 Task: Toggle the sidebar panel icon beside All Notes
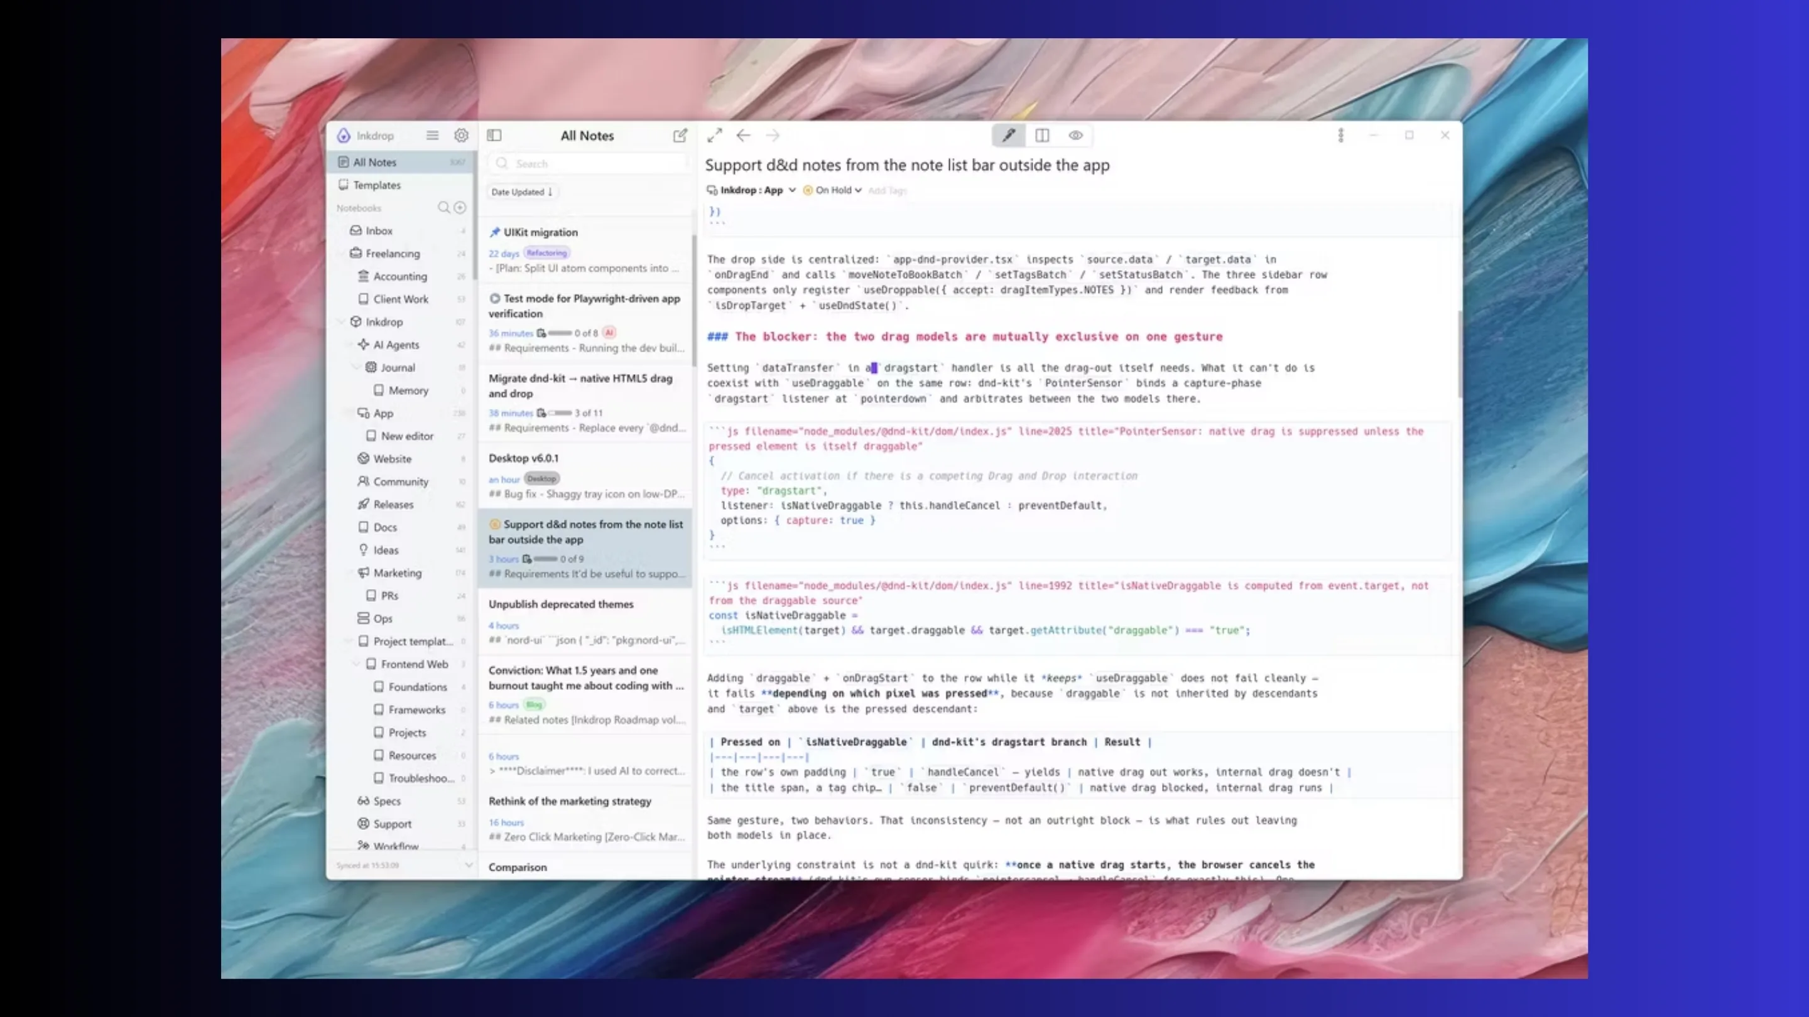(x=494, y=136)
